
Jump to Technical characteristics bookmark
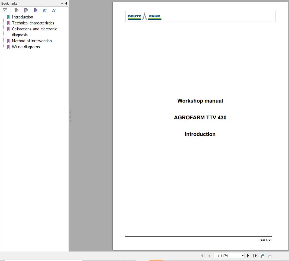[33, 23]
